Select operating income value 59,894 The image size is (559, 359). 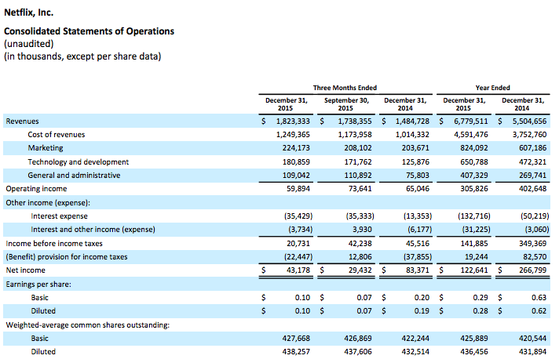tap(298, 189)
